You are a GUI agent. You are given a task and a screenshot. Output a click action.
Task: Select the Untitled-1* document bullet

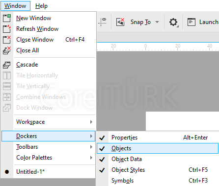tap(7, 172)
